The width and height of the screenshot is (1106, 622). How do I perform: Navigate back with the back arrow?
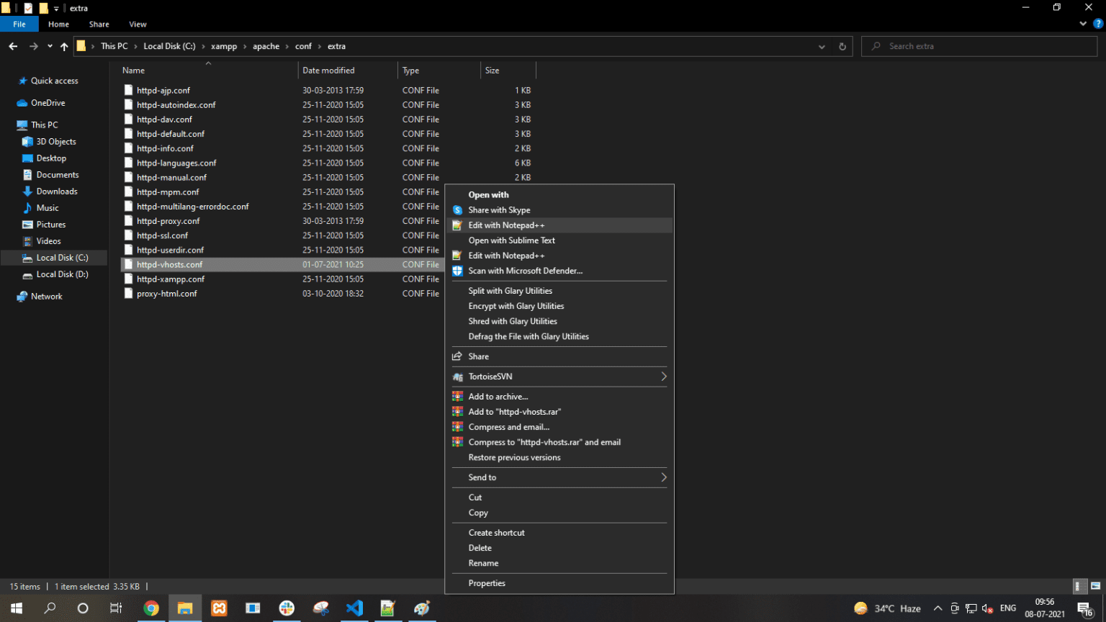(x=13, y=46)
